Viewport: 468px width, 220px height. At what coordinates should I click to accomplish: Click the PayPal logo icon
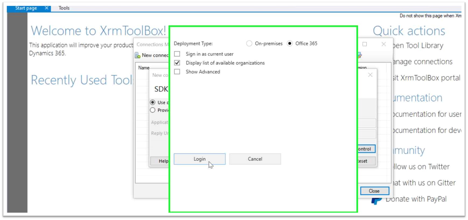376,201
